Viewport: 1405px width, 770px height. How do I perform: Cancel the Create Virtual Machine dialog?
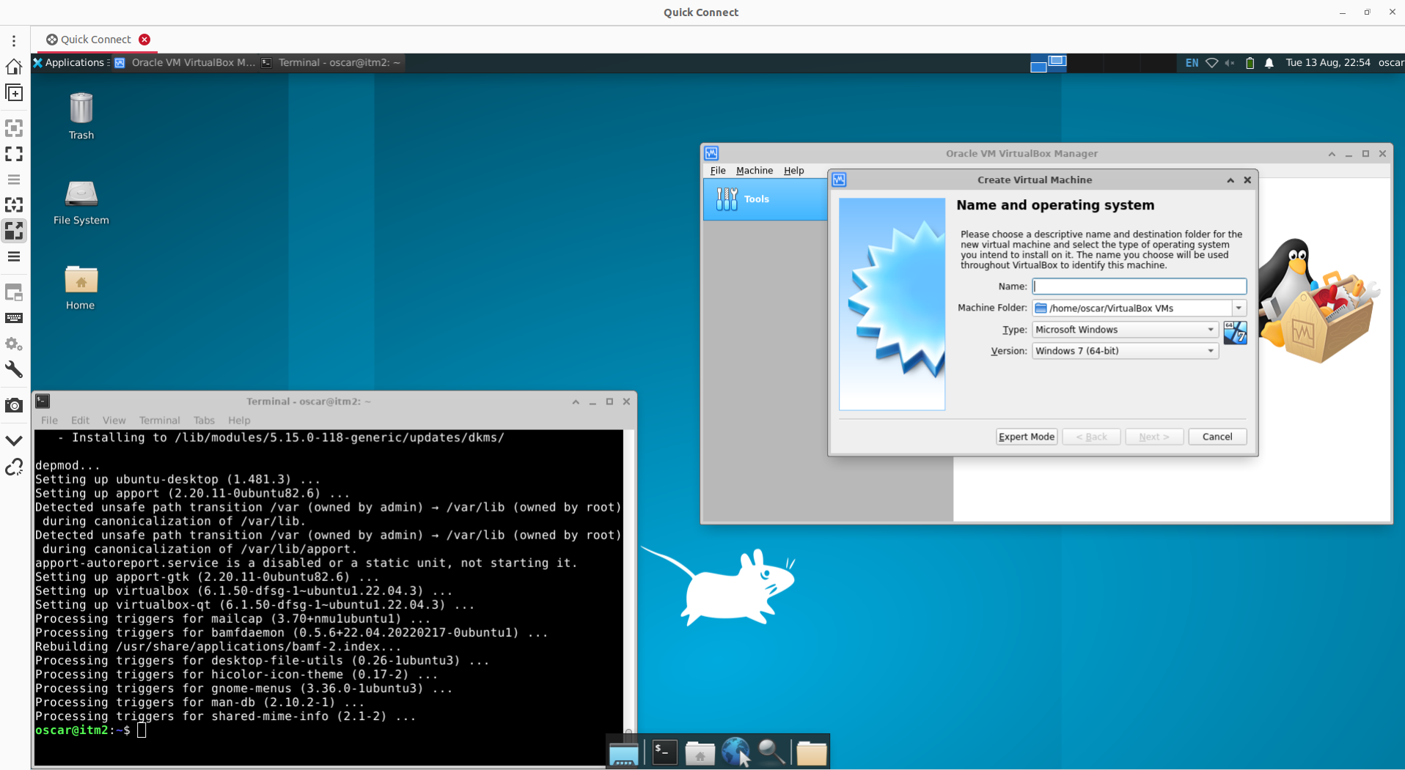pyautogui.click(x=1217, y=437)
